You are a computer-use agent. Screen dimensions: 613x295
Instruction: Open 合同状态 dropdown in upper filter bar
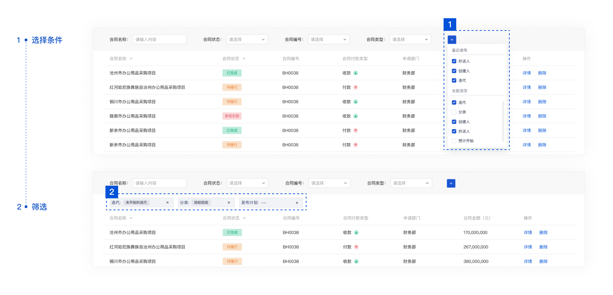click(x=247, y=40)
